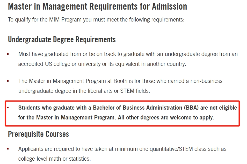Click the red bullet before "Must have graduated from"
The width and height of the screenshot is (247, 164).
[x=8, y=54]
